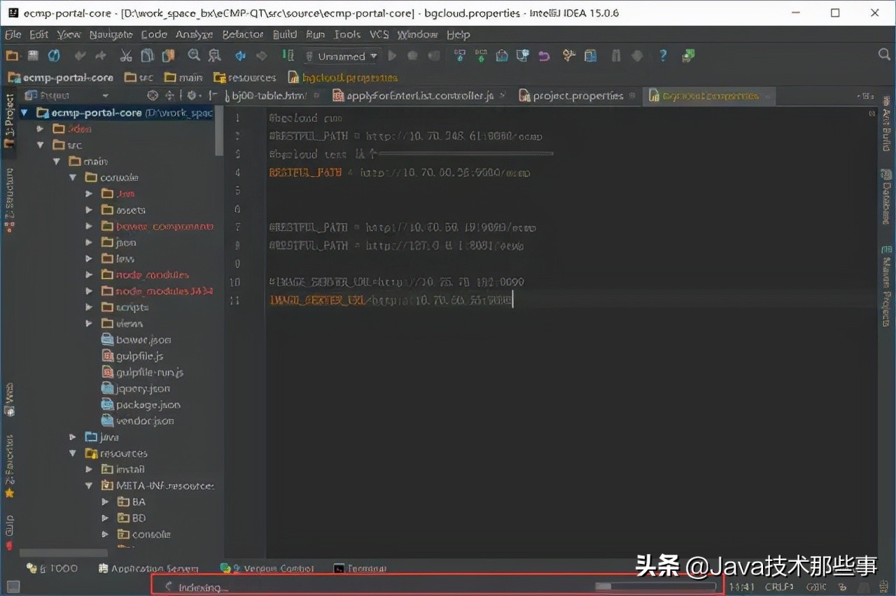896x596 pixels.
Task: Select gulpfile.js in project tree
Action: pyautogui.click(x=139, y=356)
